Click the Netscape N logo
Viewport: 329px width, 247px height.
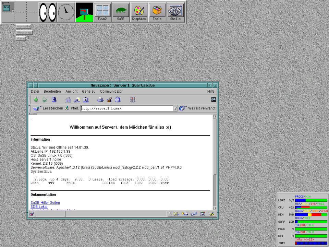(214, 99)
